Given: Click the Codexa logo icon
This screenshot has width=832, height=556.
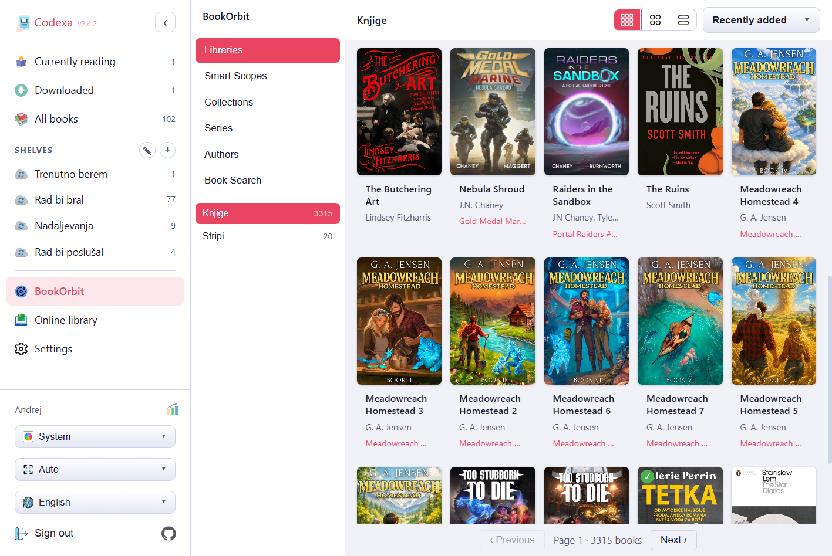Looking at the screenshot, I should pyautogui.click(x=23, y=23).
